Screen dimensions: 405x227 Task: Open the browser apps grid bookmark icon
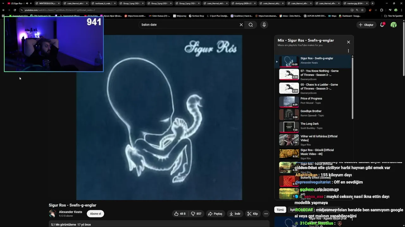(x=3, y=16)
